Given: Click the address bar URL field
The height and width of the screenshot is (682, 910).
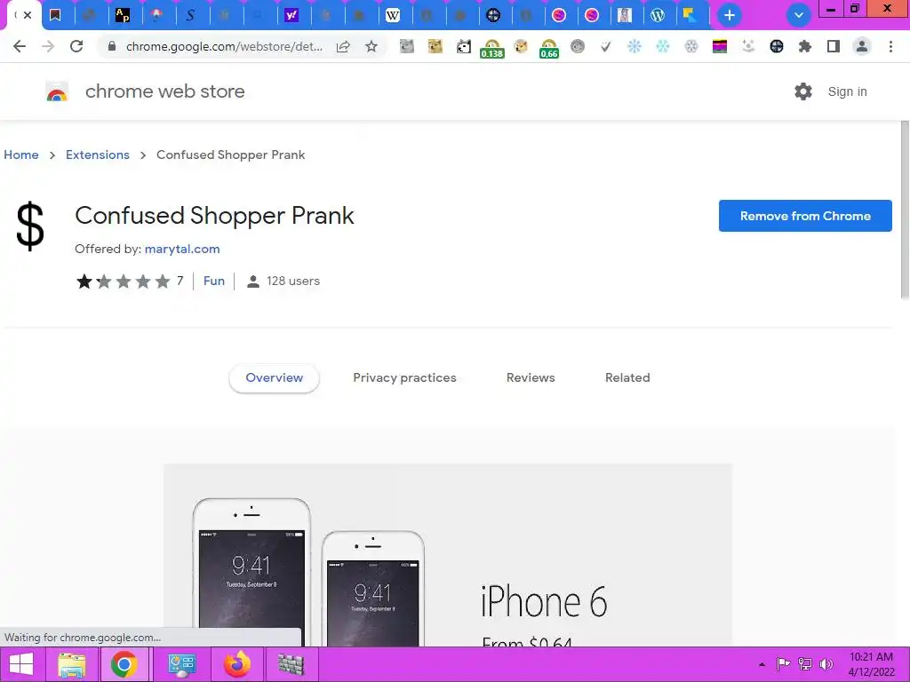Looking at the screenshot, I should (224, 46).
